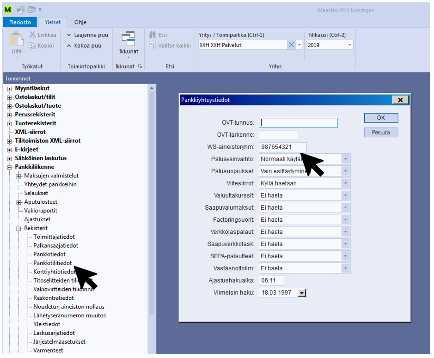The image size is (434, 358).
Task: Open the Viimeisin haku date dropdown
Action: [302, 292]
